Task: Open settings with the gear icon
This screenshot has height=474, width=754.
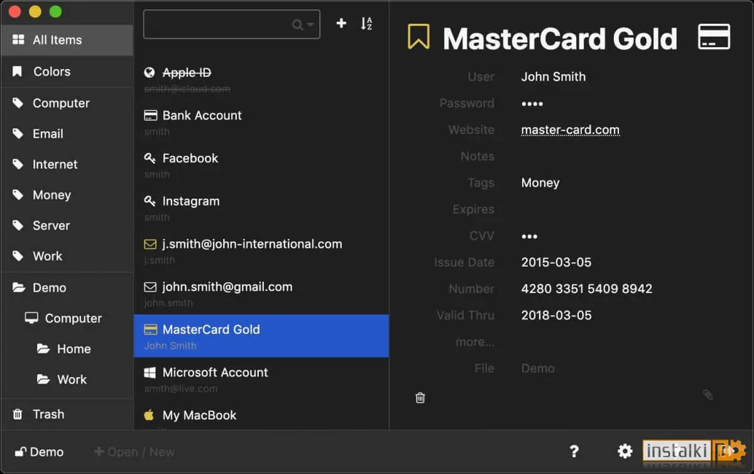Action: [x=625, y=451]
